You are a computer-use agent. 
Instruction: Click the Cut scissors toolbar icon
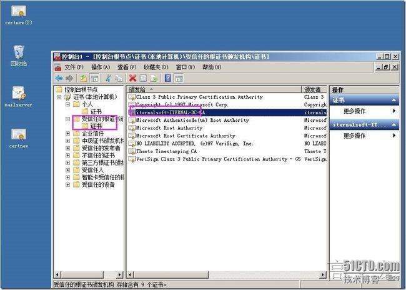pyautogui.click(x=108, y=78)
